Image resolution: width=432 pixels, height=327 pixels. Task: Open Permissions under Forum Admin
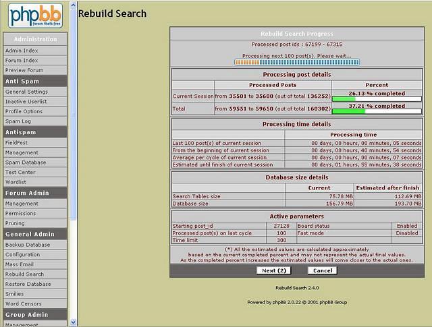[x=22, y=213]
